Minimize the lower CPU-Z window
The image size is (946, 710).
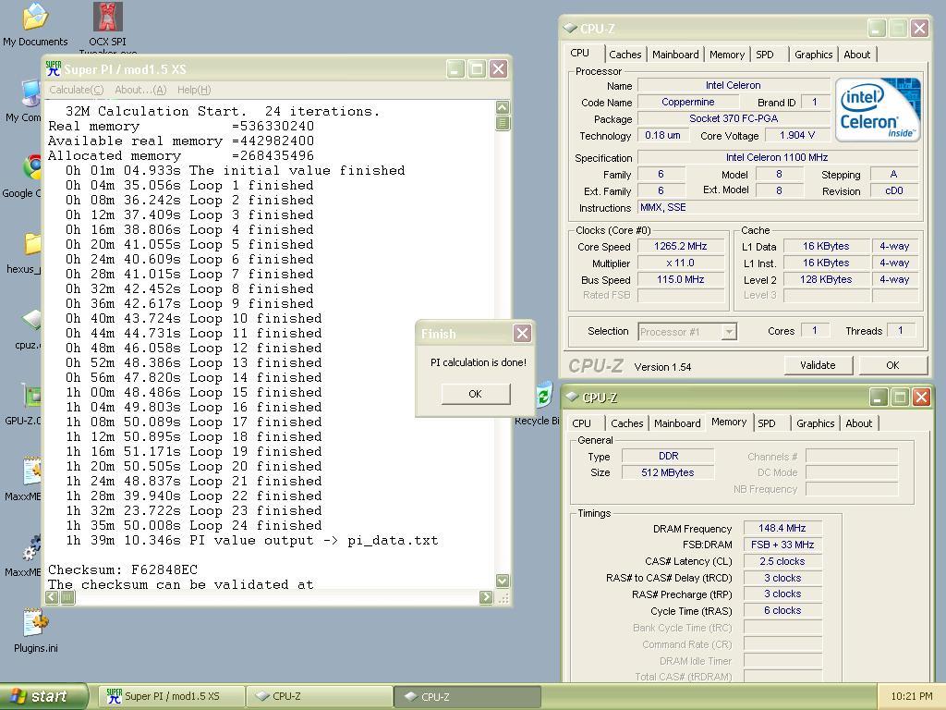[879, 397]
